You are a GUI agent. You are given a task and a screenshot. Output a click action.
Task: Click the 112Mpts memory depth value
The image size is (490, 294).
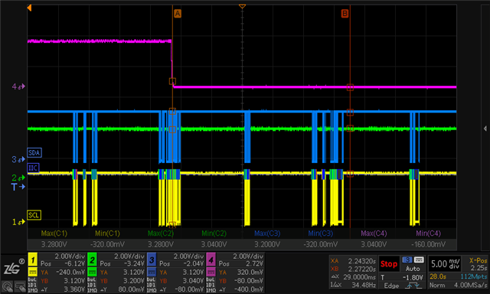pos(474,276)
